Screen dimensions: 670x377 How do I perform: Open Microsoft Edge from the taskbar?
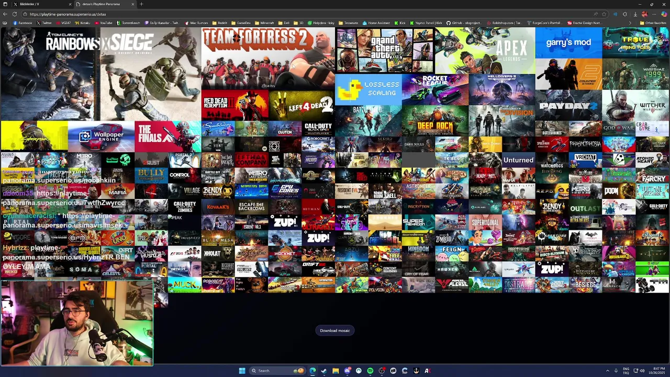(x=312, y=371)
